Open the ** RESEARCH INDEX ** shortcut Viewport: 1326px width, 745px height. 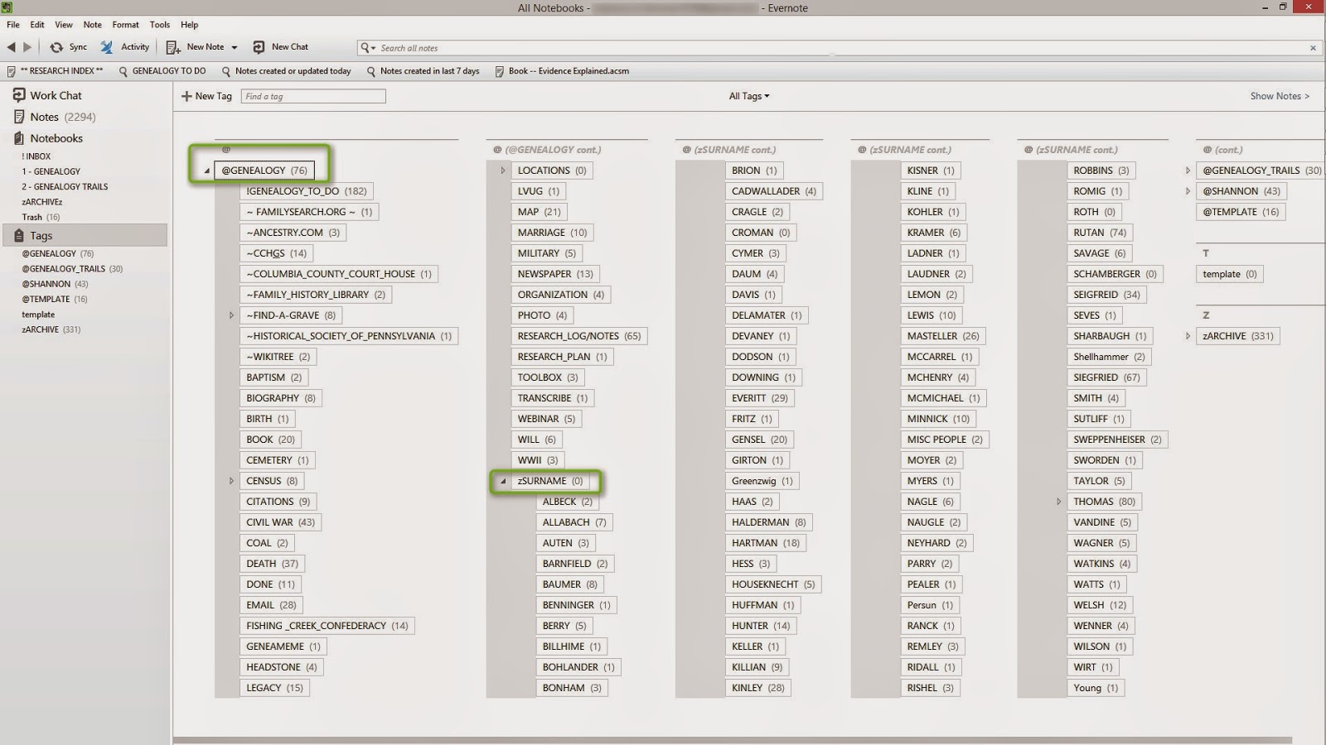click(55, 71)
